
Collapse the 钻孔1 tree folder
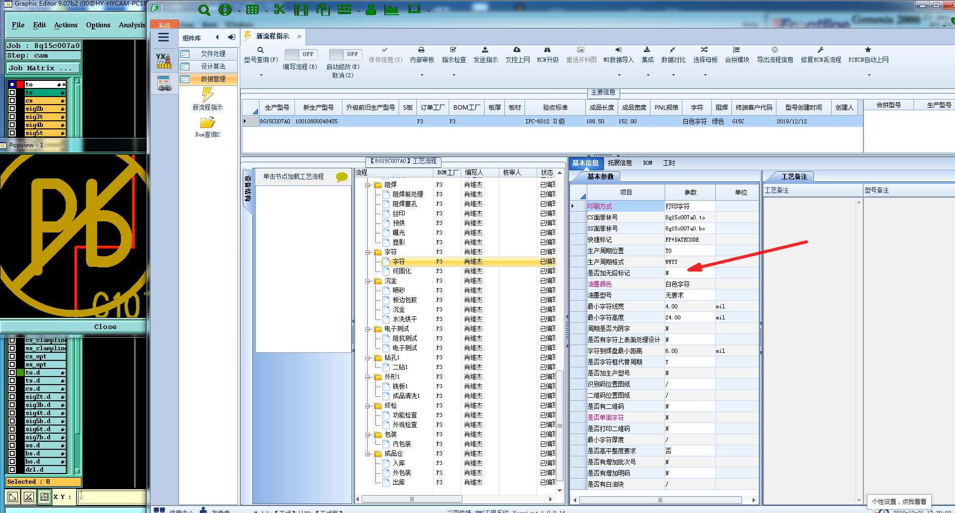[368, 358]
